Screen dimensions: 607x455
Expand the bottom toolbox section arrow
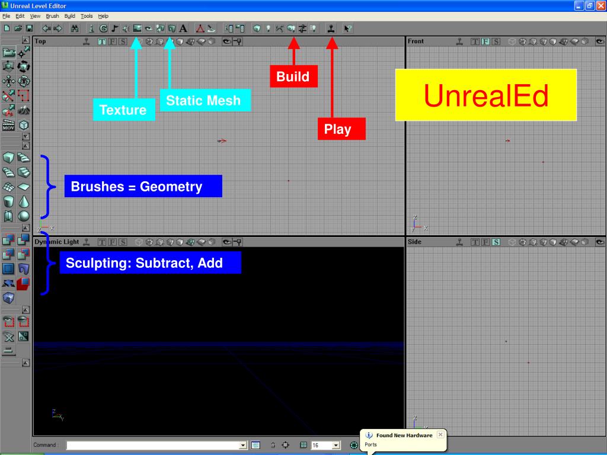[x=25, y=363]
